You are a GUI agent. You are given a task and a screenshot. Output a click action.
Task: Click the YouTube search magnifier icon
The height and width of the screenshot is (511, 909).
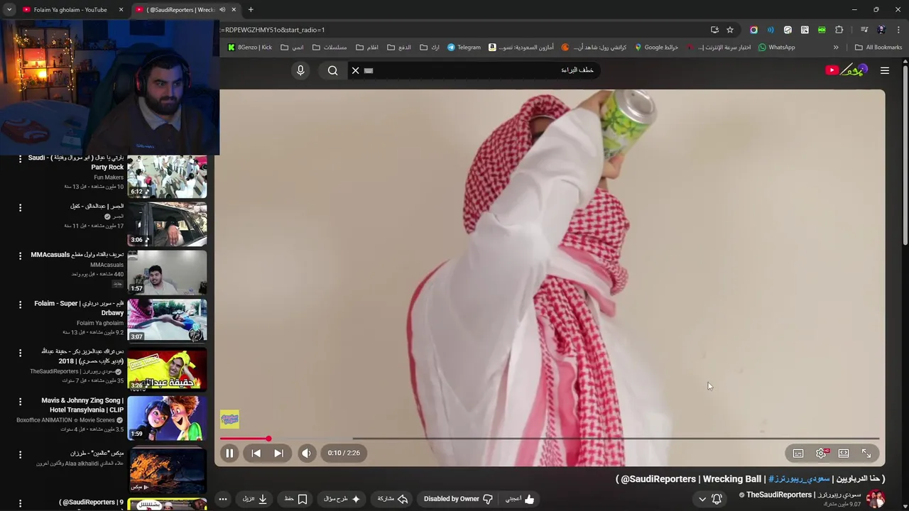coord(332,70)
